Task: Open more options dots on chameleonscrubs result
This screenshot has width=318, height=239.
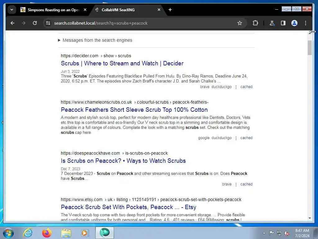Action: click(x=236, y=138)
